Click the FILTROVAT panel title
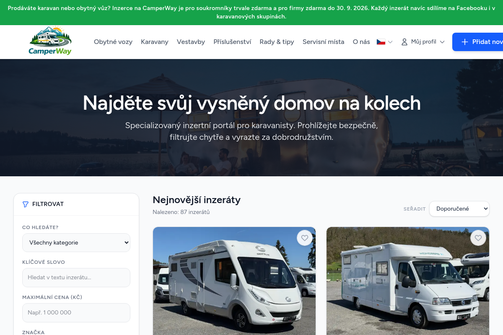 48,204
